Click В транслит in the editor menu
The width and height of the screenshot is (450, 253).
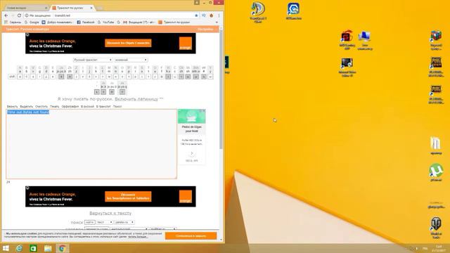tap(103, 106)
